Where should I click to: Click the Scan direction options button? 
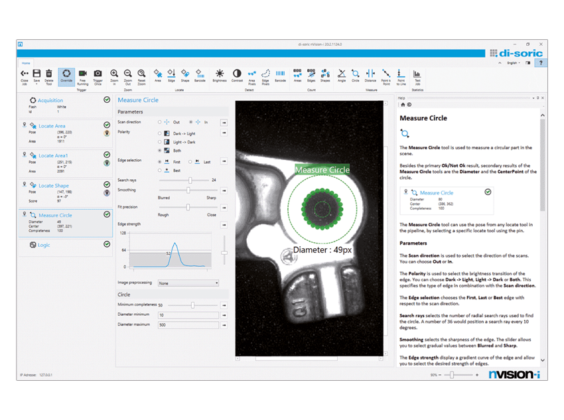(x=224, y=123)
